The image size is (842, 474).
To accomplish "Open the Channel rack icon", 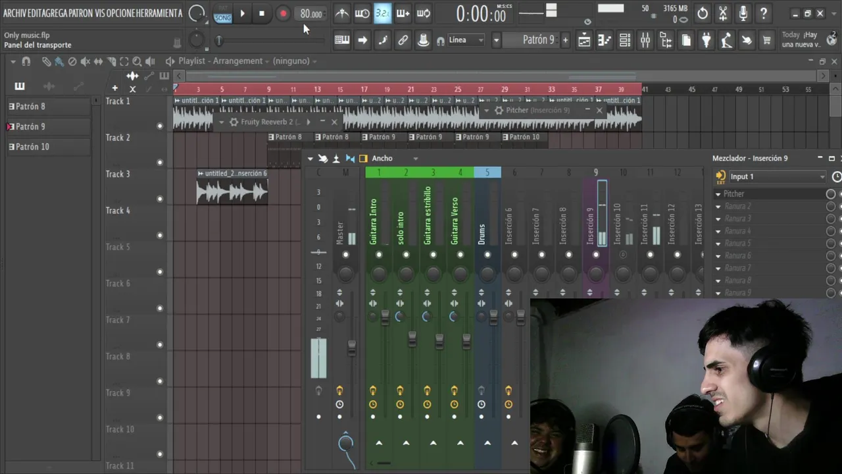I will [625, 40].
